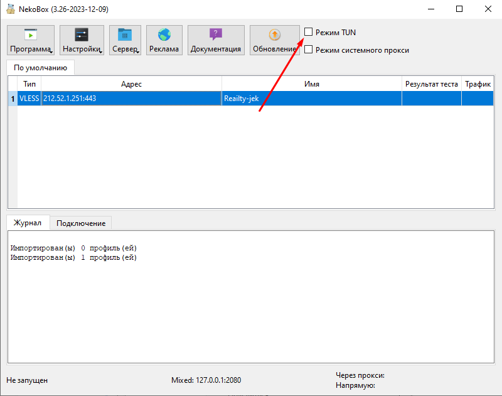Click the Сервер folder icon
This screenshot has height=396, width=502.
[125, 35]
